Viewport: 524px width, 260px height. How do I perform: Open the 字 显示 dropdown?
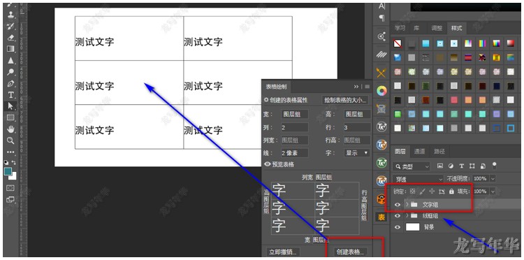[357, 153]
